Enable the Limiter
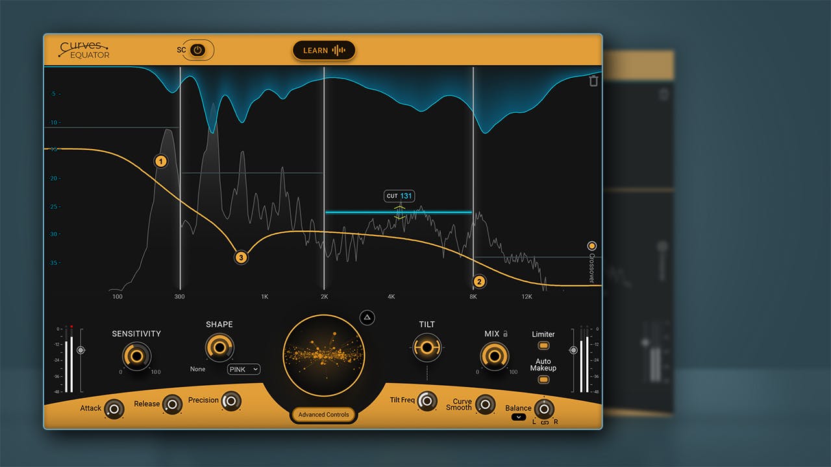The height and width of the screenshot is (467, 831). [x=543, y=346]
